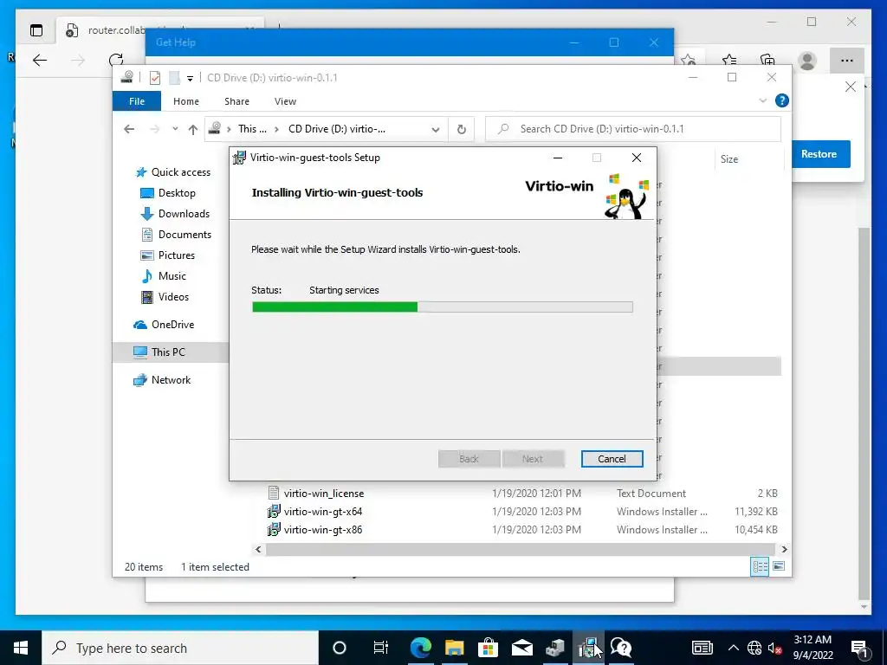
Task: Go up one folder level
Action: click(x=193, y=130)
